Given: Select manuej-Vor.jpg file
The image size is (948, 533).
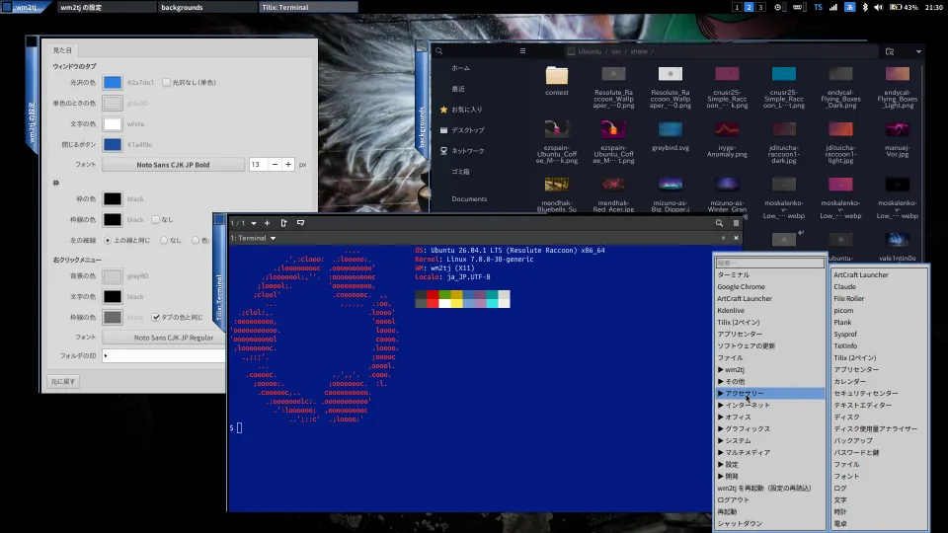Looking at the screenshot, I should point(898,139).
